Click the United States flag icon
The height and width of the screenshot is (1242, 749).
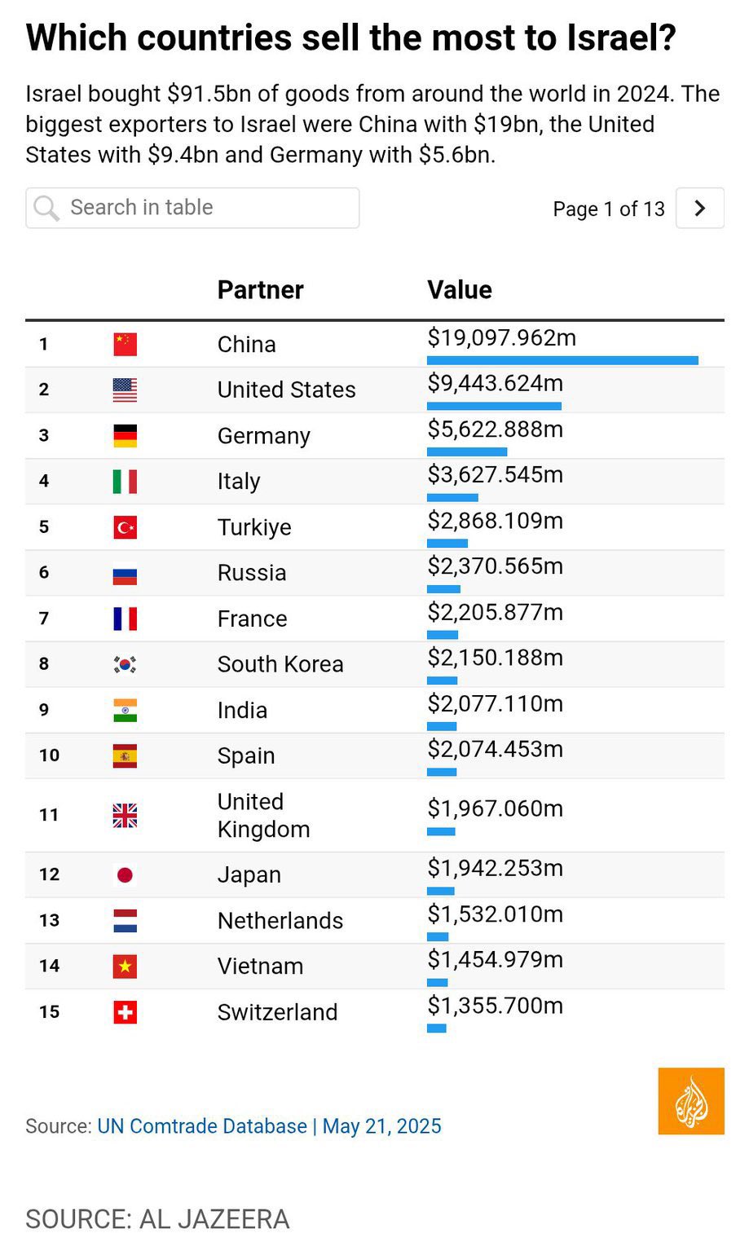click(125, 390)
